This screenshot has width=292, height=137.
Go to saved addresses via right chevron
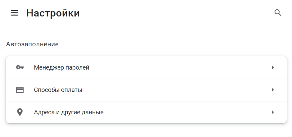[273, 112]
